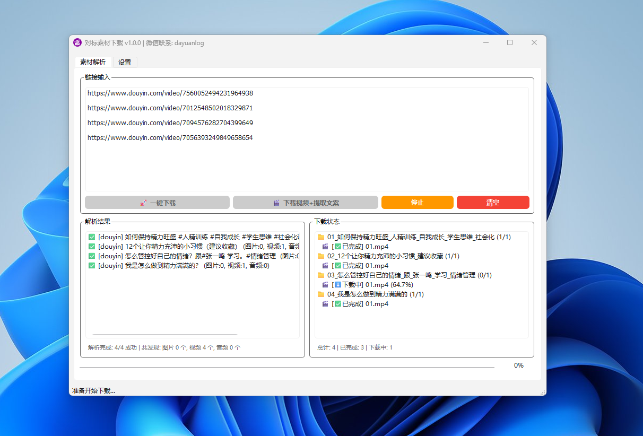The image size is (643, 436).
Task: Open the 素材解析 tab
Action: [93, 62]
